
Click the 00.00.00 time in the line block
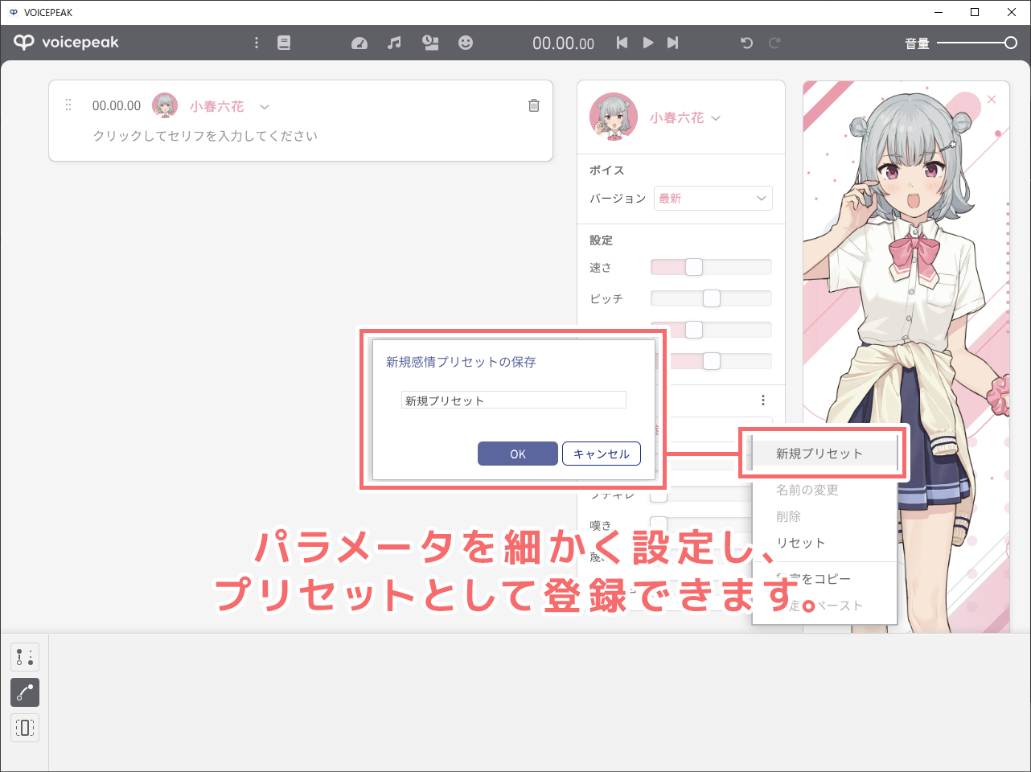(x=117, y=105)
